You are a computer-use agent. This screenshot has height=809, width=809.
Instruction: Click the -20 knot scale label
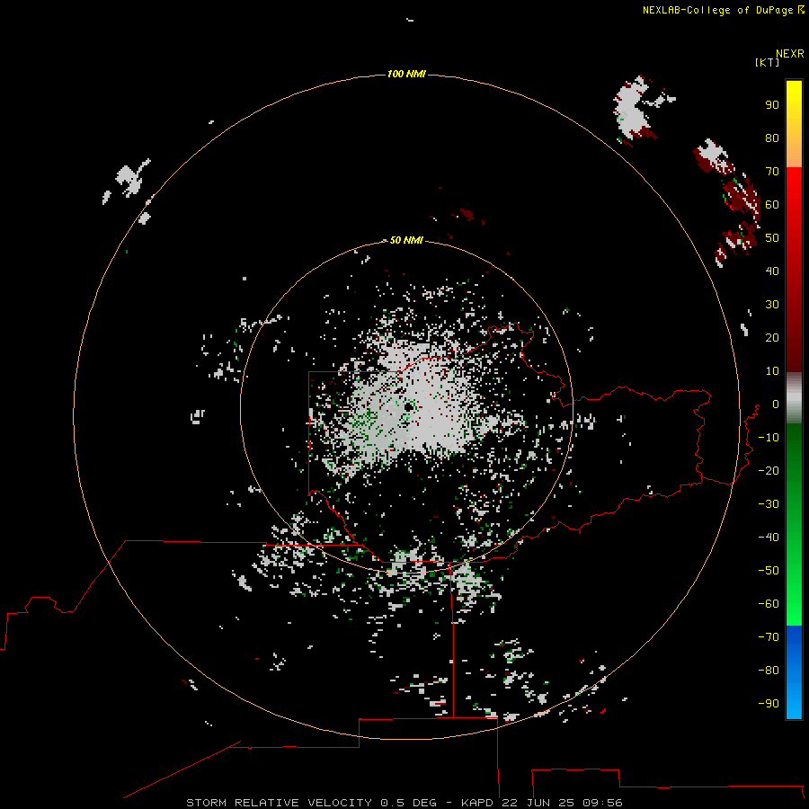point(769,470)
